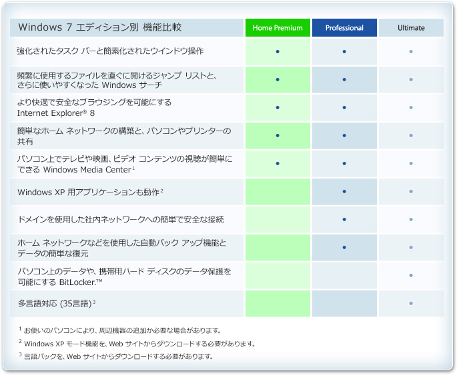Click the Home Premium dot in the ジャンプ リスト row
This screenshot has height=375, width=457.
(x=278, y=79)
